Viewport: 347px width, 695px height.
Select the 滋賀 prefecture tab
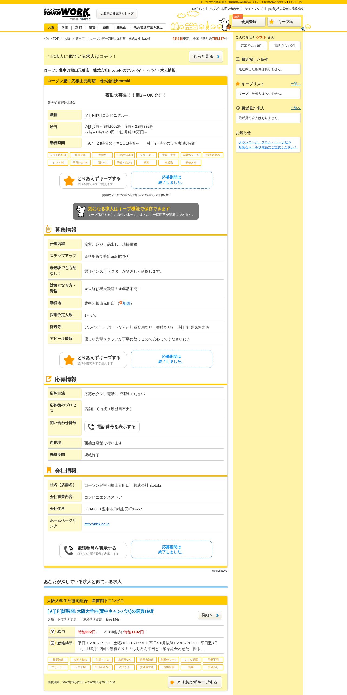coord(92,28)
